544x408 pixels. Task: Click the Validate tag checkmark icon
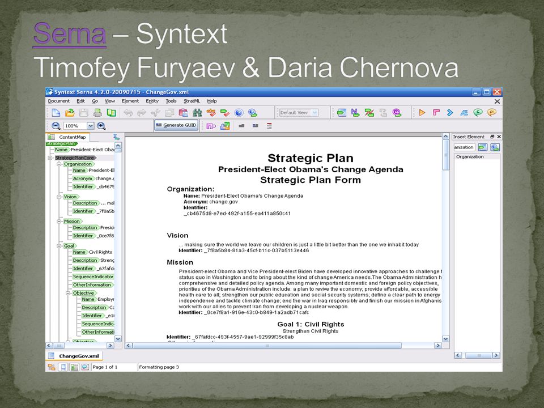225,113
